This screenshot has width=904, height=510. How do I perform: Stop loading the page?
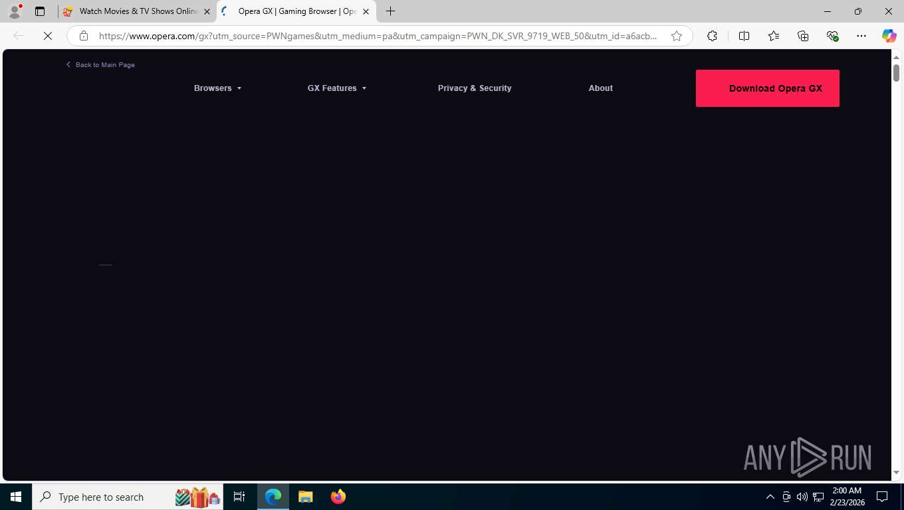click(x=48, y=36)
